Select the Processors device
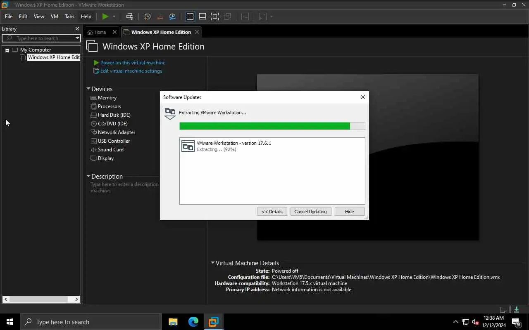Image resolution: width=529 pixels, height=330 pixels. click(x=109, y=106)
